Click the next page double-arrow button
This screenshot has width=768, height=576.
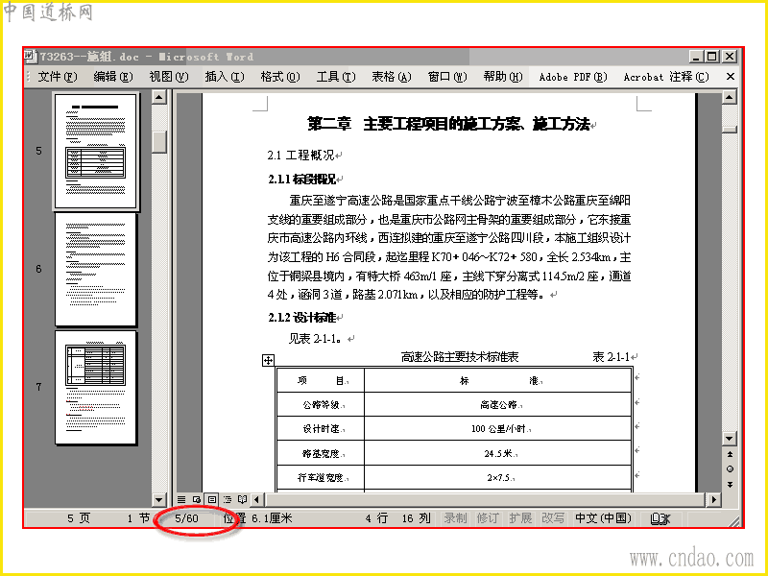coord(730,485)
